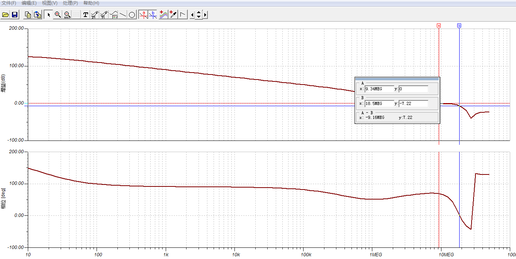The height and width of the screenshot is (259, 516).
Task: Click cursor B's y field showing -7.22
Action: point(413,104)
